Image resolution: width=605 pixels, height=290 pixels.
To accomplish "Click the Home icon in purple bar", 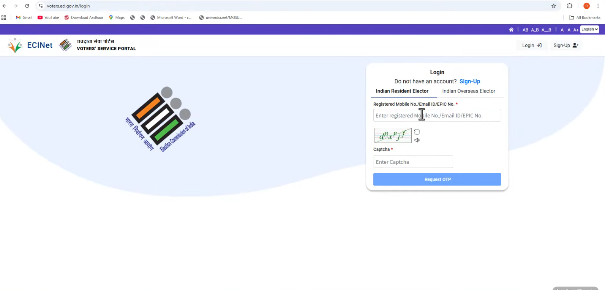I will pos(511,30).
